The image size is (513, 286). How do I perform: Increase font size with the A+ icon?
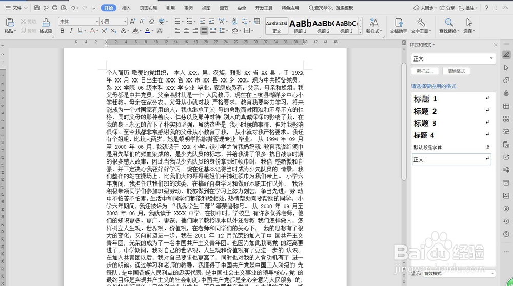132,21
